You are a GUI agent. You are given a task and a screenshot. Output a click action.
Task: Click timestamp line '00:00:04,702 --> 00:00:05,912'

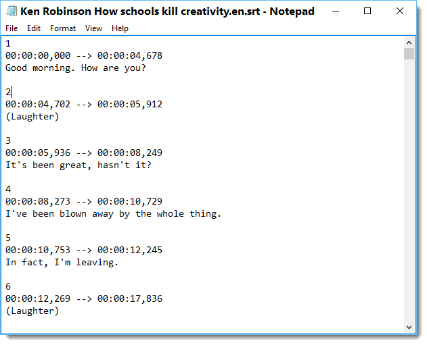tap(84, 105)
